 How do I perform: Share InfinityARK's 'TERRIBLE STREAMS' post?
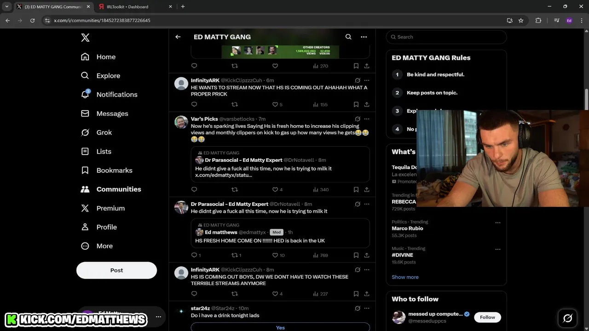[x=367, y=294]
